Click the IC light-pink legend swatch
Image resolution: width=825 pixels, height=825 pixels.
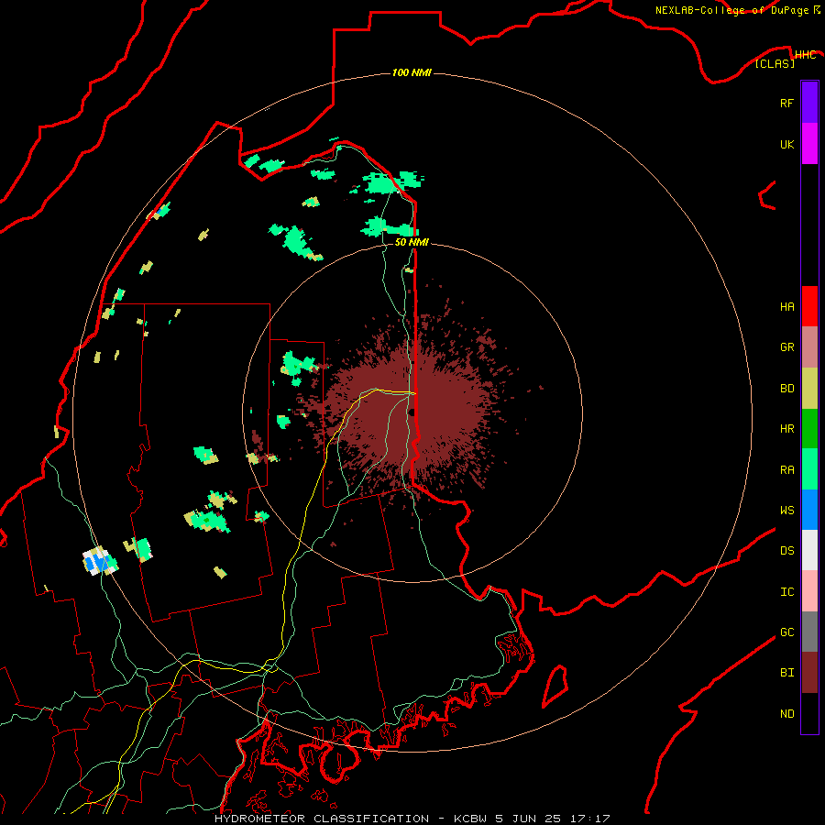(x=809, y=591)
